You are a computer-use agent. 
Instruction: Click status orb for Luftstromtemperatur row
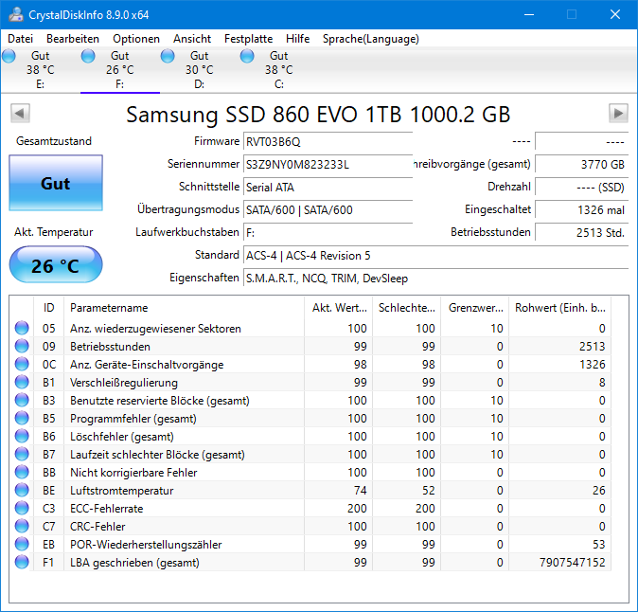22,490
